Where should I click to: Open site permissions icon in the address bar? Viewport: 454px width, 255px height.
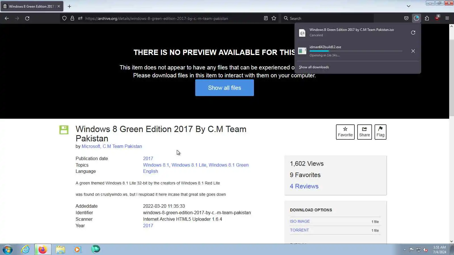point(80,18)
